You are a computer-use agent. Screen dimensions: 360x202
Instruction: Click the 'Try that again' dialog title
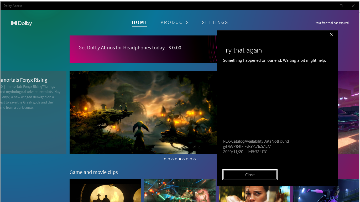coord(242,50)
